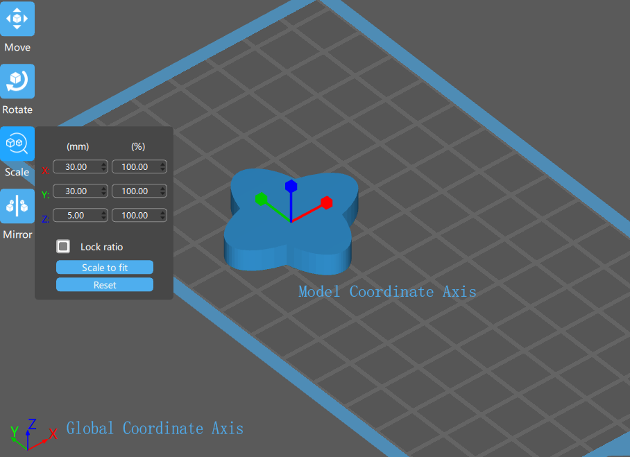Click the green Y-axis handle on model

coord(261,199)
